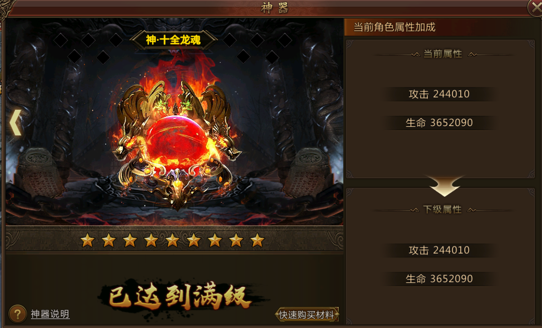Click the large down arrow between attribute panels
This screenshot has width=542, height=328.
[445, 185]
